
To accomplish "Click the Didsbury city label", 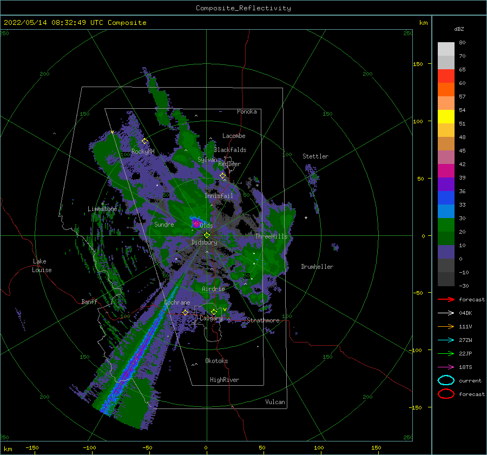I will click(x=204, y=242).
